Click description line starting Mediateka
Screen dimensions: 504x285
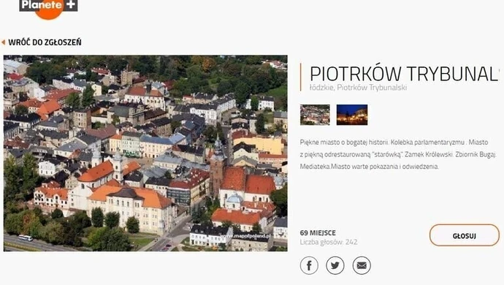(x=370, y=167)
